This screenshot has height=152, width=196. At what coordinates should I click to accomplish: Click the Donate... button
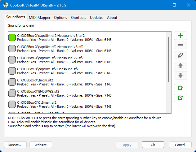(x=15, y=145)
